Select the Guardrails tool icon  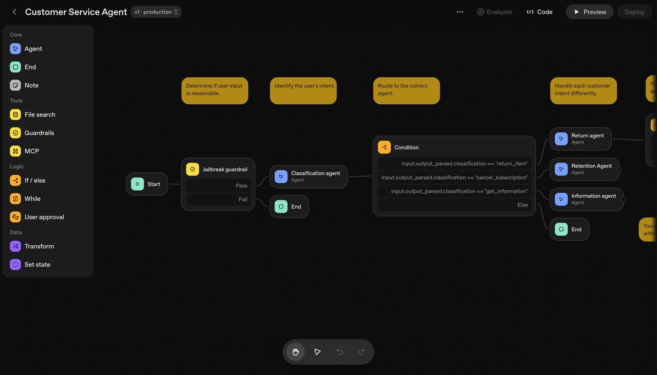tap(15, 133)
